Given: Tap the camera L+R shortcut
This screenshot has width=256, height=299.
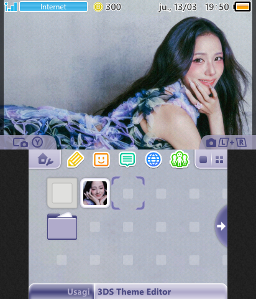Looking at the screenshot, I should pos(226,143).
